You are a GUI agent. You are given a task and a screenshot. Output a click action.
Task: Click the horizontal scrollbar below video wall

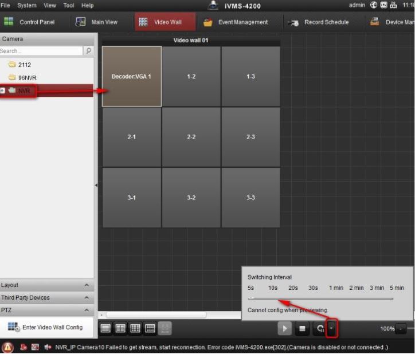pyautogui.click(x=156, y=314)
